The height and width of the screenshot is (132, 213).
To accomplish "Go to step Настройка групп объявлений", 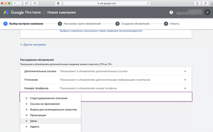I will point(82,24).
